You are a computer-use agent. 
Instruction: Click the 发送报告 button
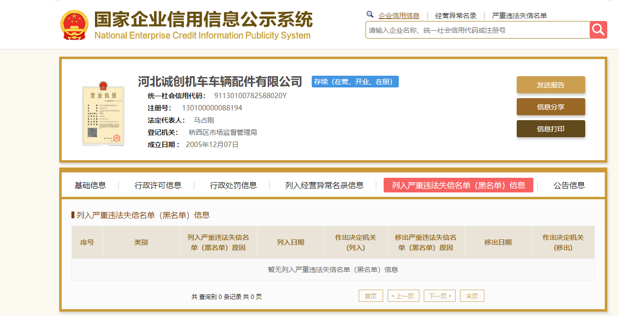coord(551,85)
